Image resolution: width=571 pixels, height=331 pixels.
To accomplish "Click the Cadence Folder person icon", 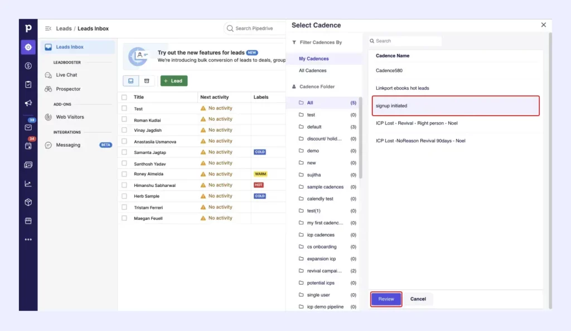I will point(294,87).
